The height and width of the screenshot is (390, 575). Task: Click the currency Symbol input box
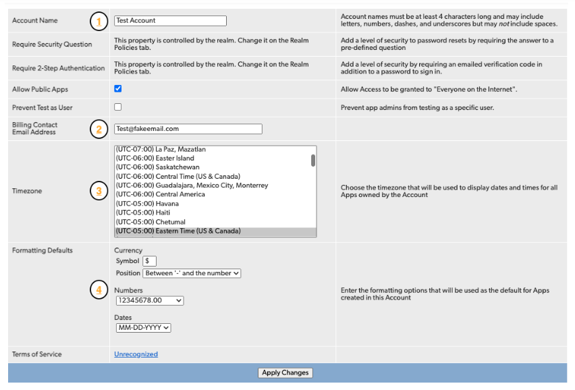[x=149, y=261]
